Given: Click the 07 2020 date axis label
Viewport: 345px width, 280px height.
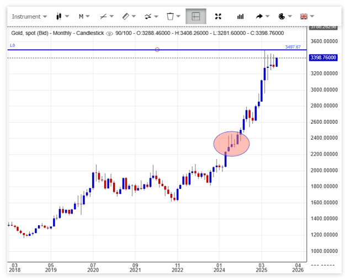Looking at the screenshot, I should [93, 267].
